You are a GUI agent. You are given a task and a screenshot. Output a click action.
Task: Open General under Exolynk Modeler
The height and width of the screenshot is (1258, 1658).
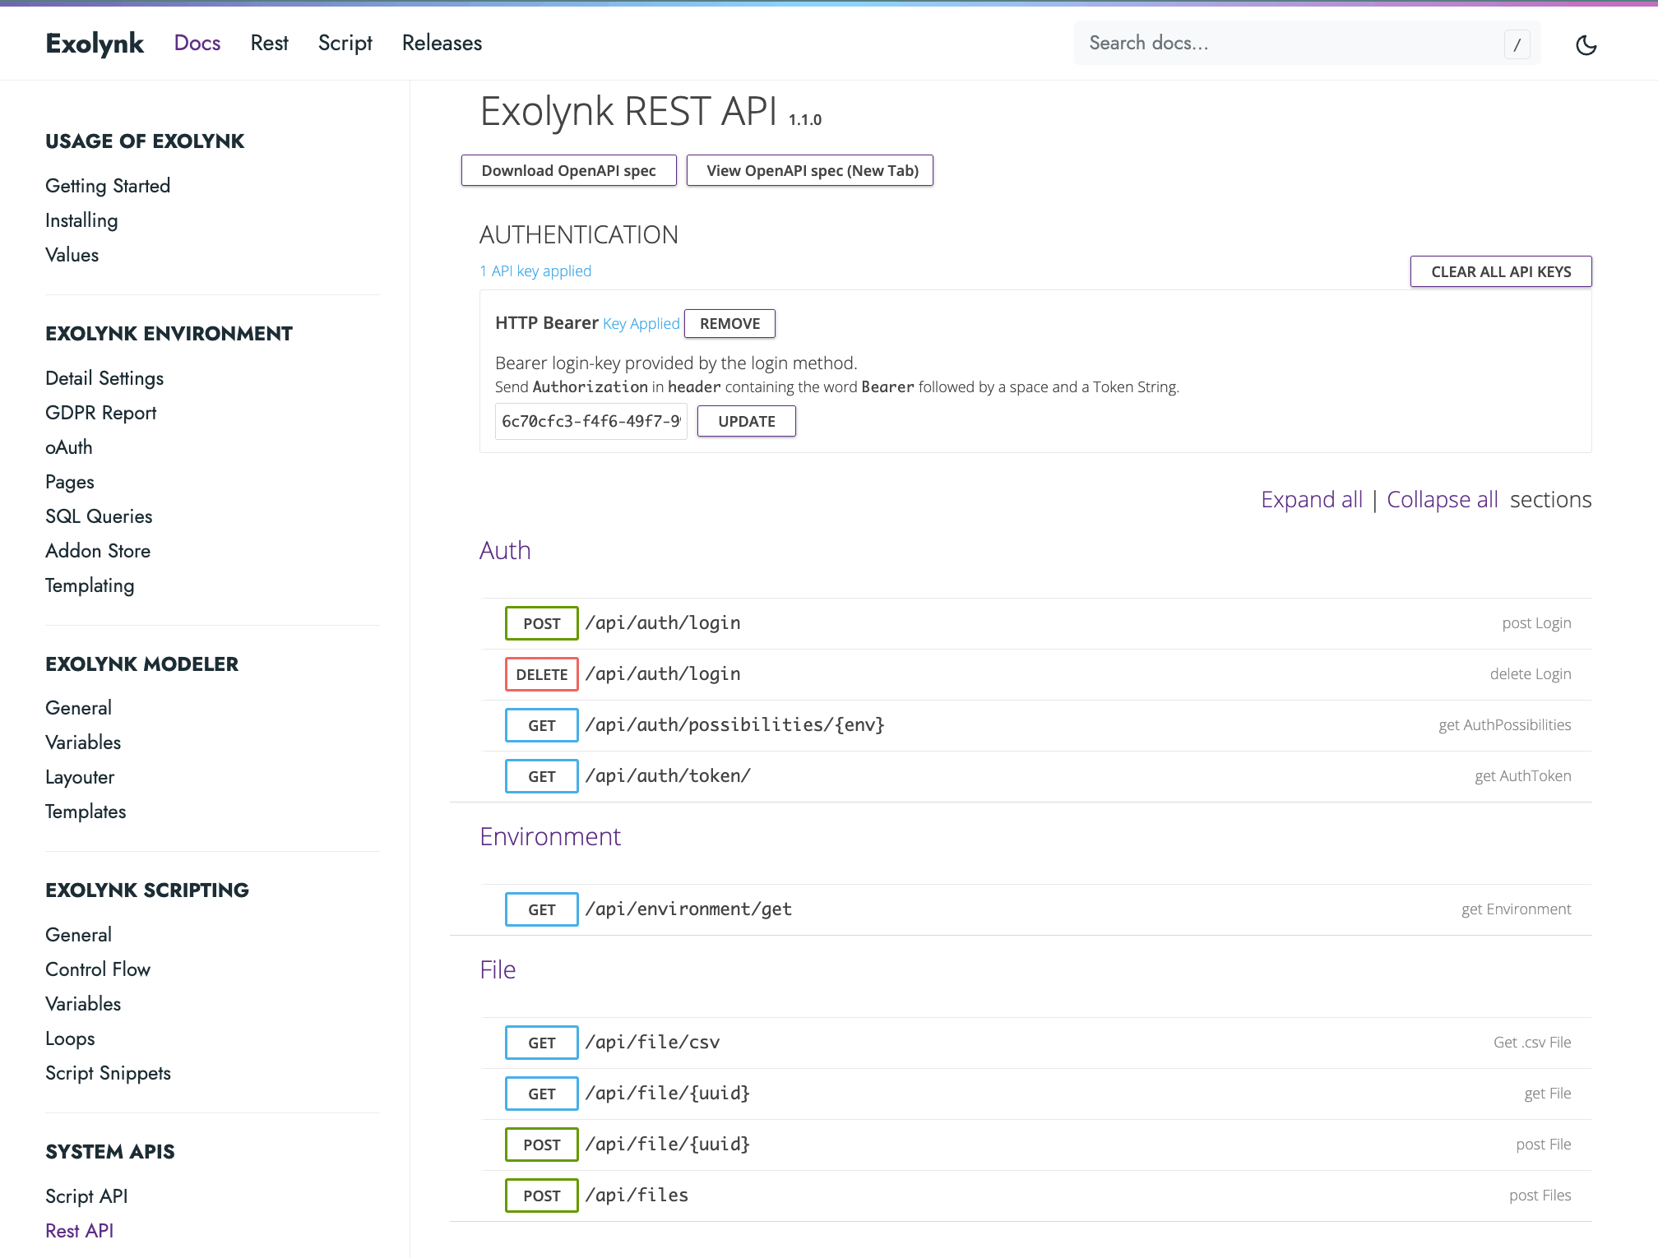tap(78, 708)
